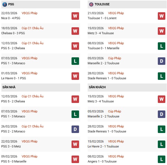Image resolution: width=167 pixels, height=165 pixels.
Task: Click the D badge for Marseille 2 - 2 Toulouse in the upper Toulouse list
Action: (x=162, y=61)
